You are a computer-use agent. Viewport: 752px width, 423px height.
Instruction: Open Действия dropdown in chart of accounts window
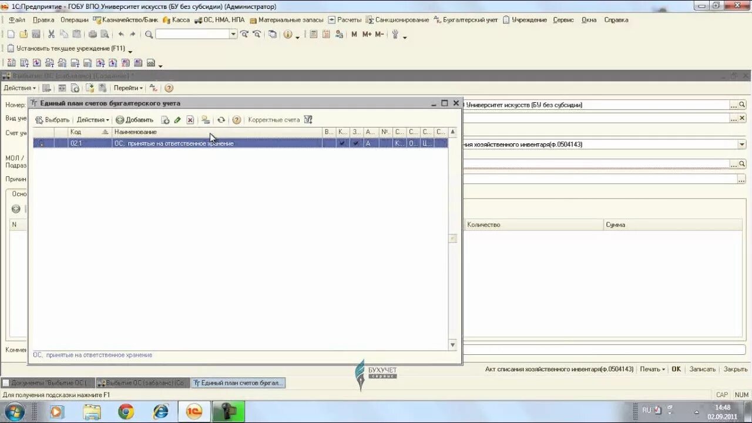[x=93, y=120]
